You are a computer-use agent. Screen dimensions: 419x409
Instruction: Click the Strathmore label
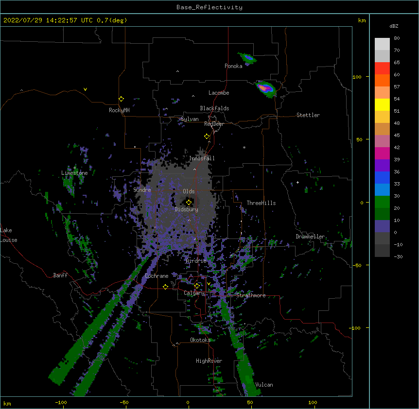coord(251,295)
